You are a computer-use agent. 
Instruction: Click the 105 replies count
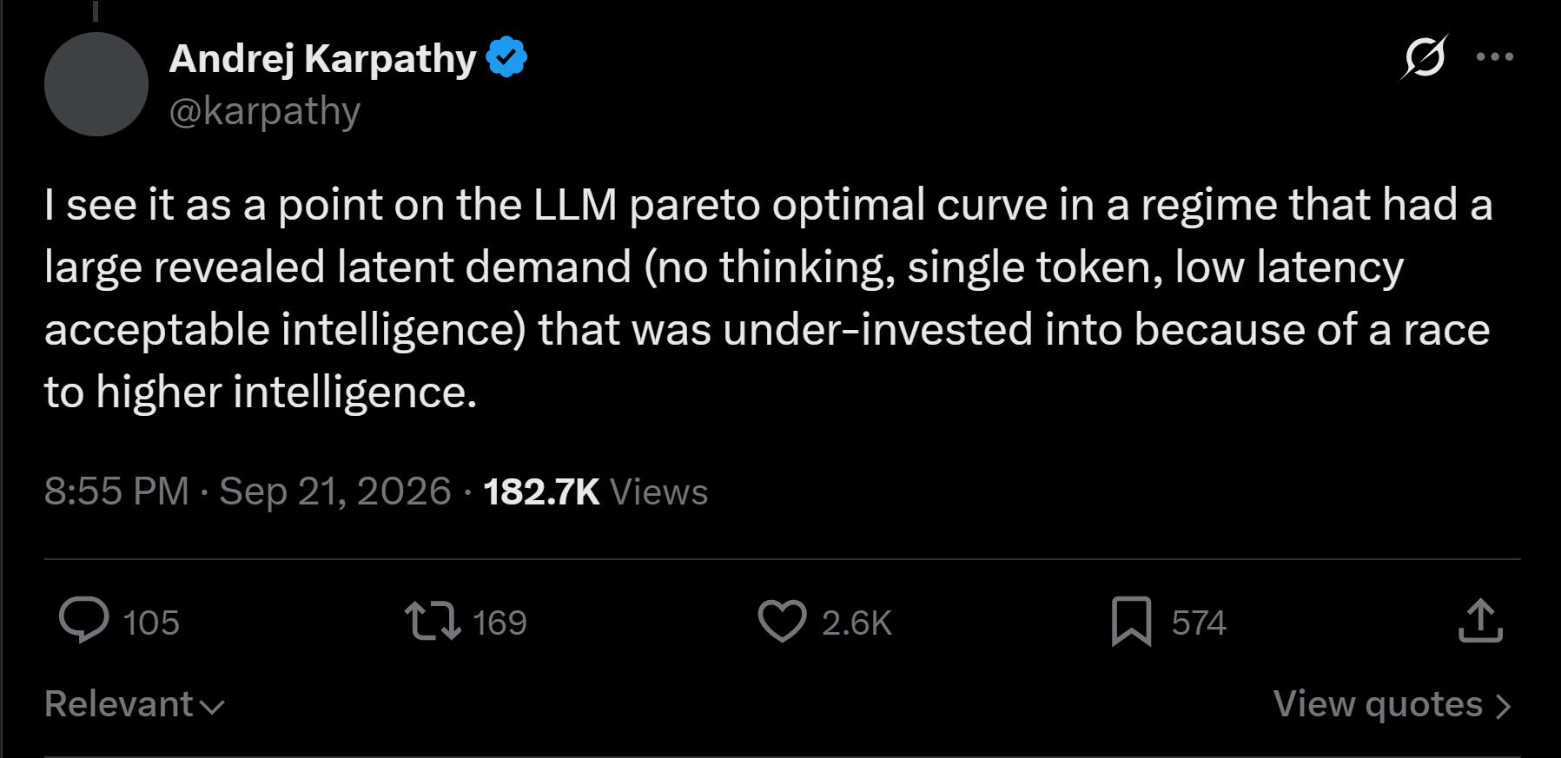[151, 623]
